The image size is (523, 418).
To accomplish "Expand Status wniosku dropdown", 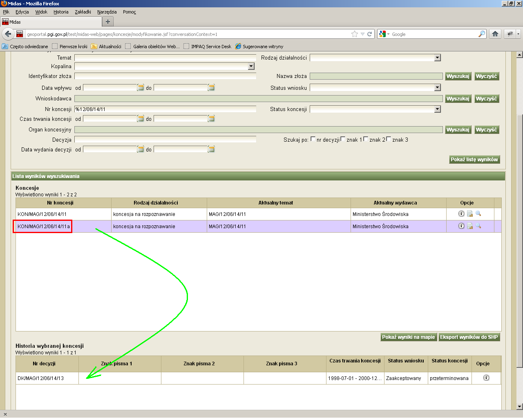I will (x=437, y=87).
